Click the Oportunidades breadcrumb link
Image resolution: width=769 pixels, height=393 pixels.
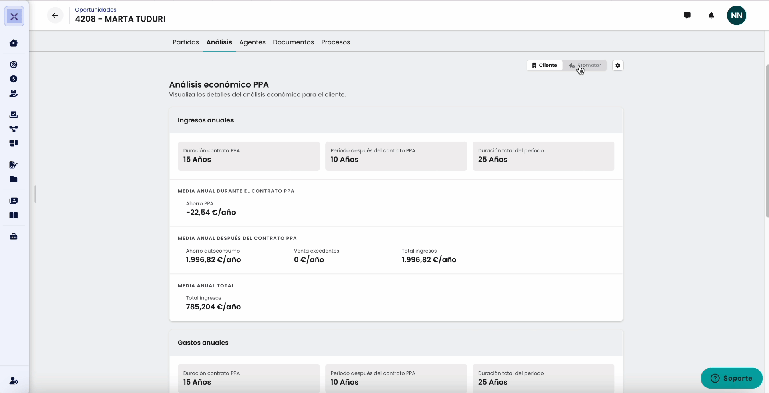click(x=96, y=10)
